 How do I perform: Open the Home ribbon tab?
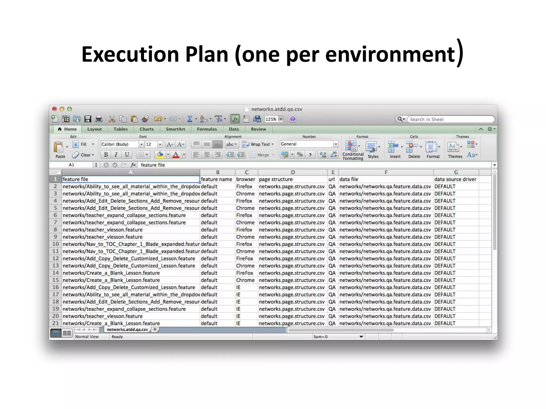point(67,129)
